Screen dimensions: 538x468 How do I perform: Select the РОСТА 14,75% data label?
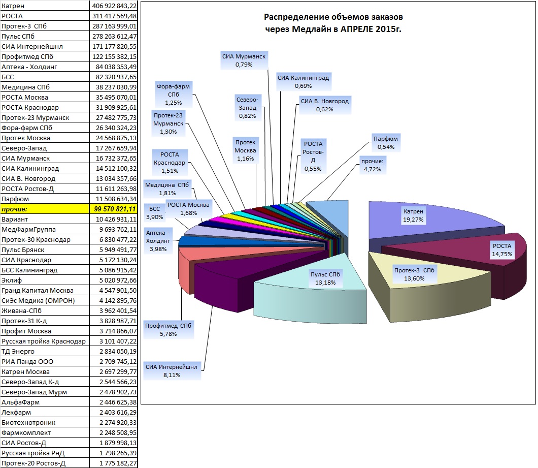click(x=502, y=250)
